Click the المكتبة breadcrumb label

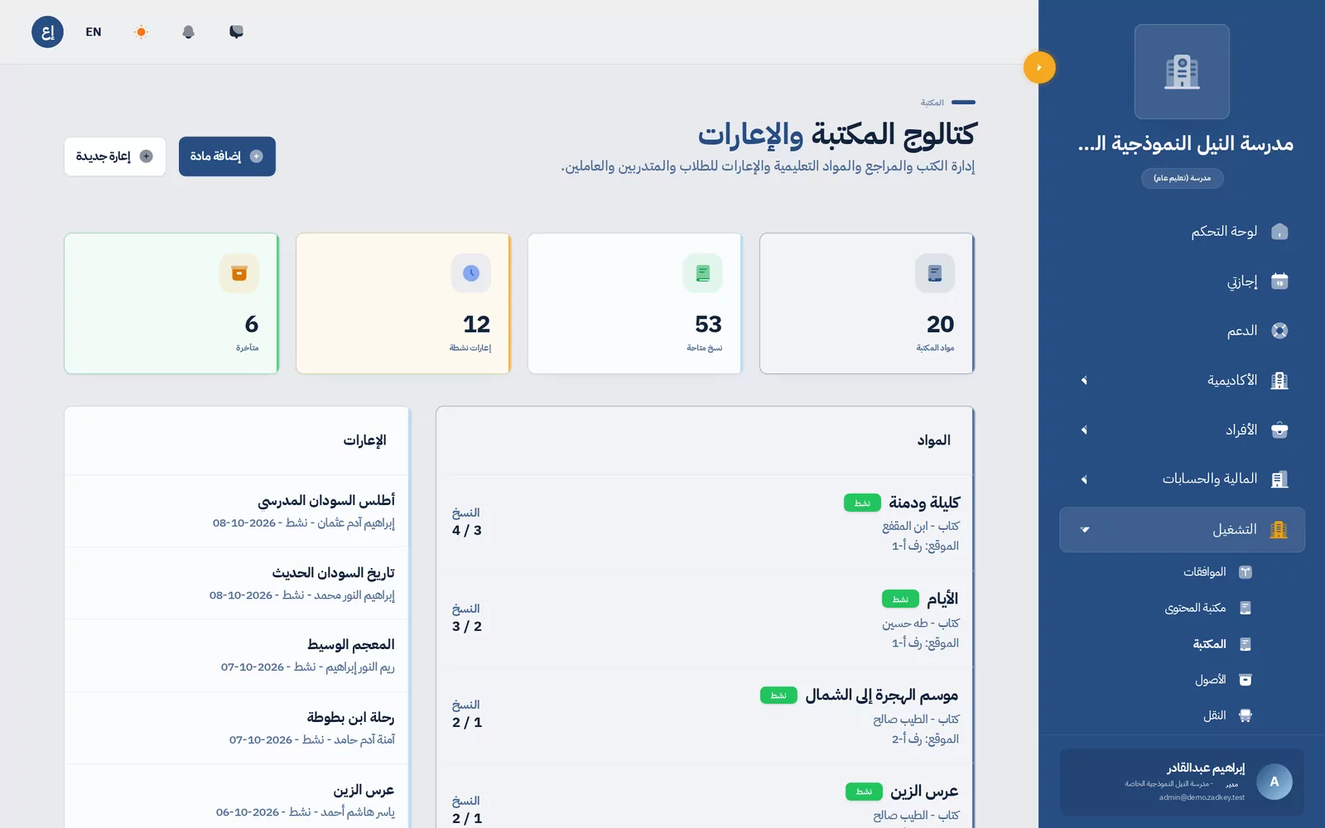click(x=932, y=103)
